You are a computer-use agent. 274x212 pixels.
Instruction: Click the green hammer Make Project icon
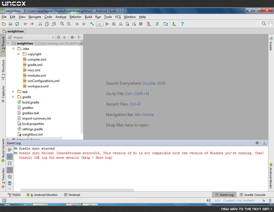click(92, 24)
